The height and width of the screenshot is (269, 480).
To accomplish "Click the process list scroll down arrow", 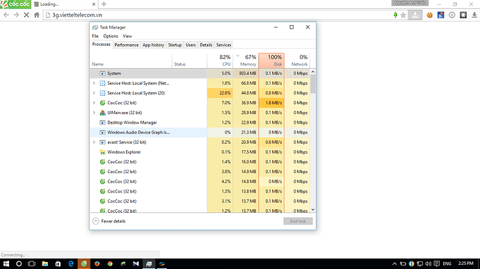I will (x=313, y=210).
